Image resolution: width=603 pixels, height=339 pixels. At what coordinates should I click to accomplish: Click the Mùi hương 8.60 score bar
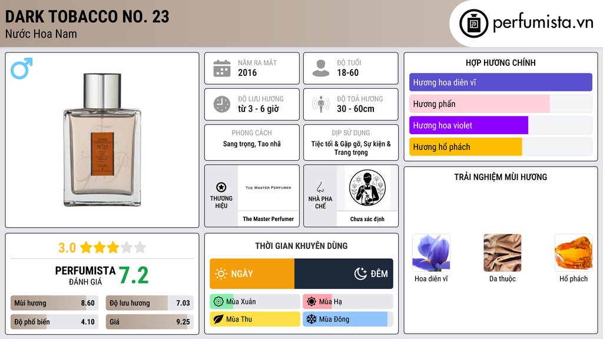(x=54, y=303)
